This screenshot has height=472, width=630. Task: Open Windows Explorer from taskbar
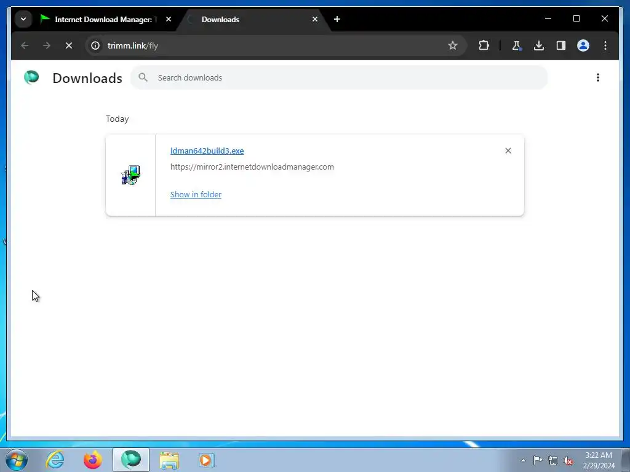(169, 460)
